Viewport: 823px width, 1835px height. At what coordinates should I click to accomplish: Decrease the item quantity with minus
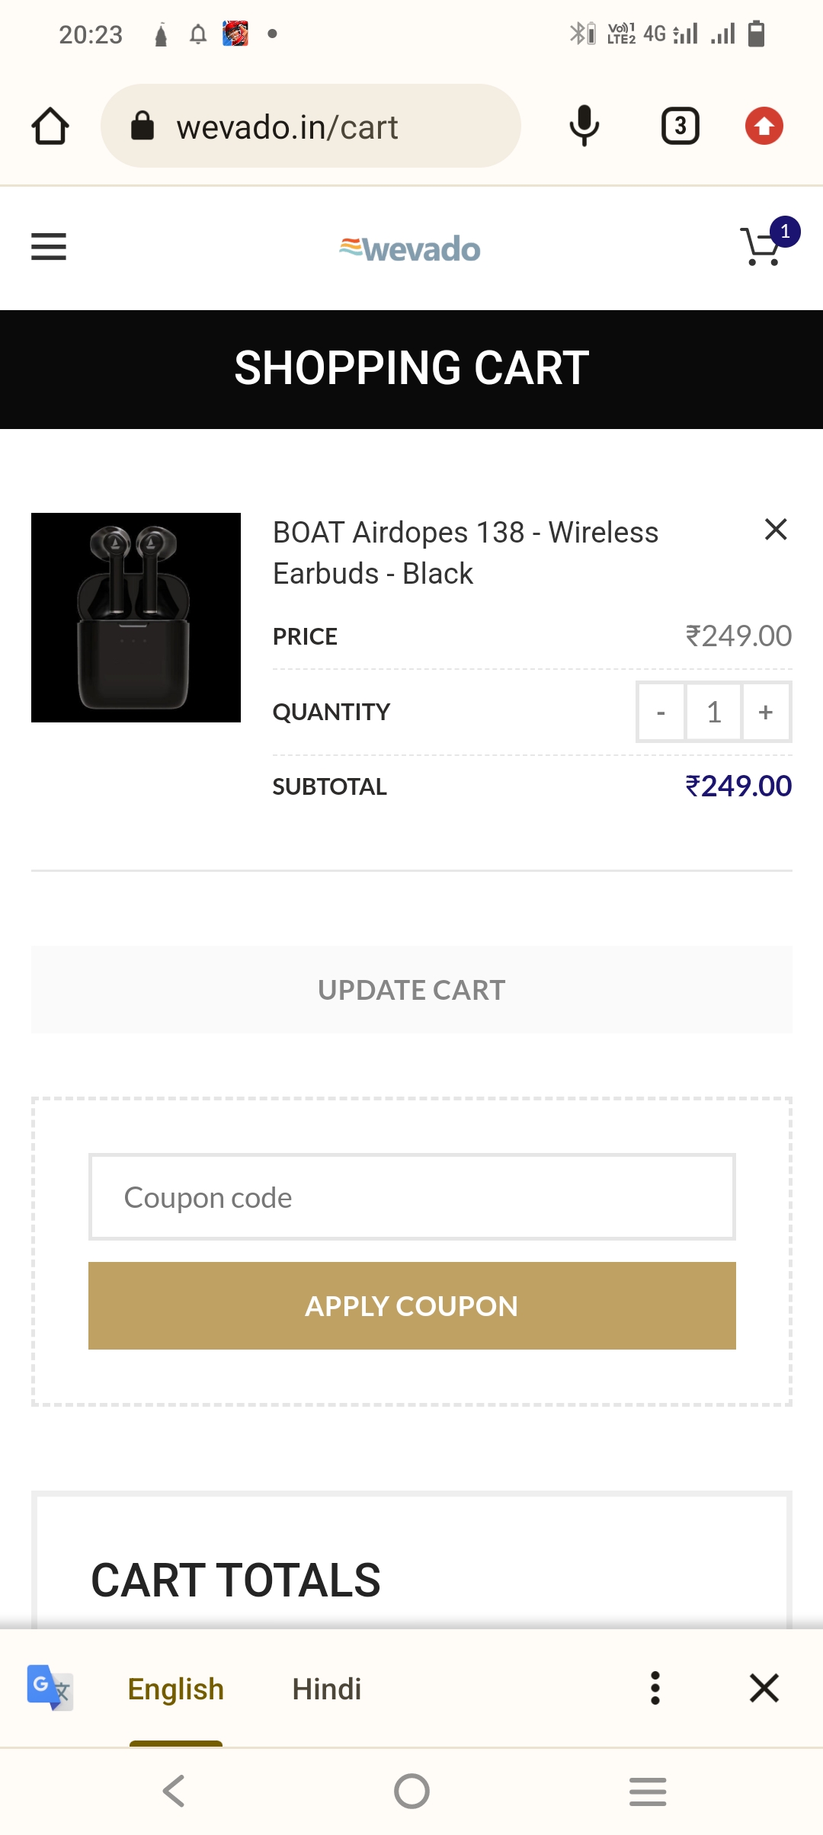pyautogui.click(x=661, y=713)
